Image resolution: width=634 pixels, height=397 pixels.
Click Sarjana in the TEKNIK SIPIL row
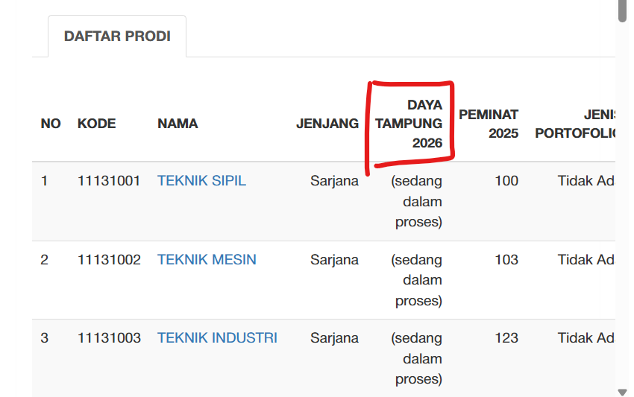pos(334,180)
